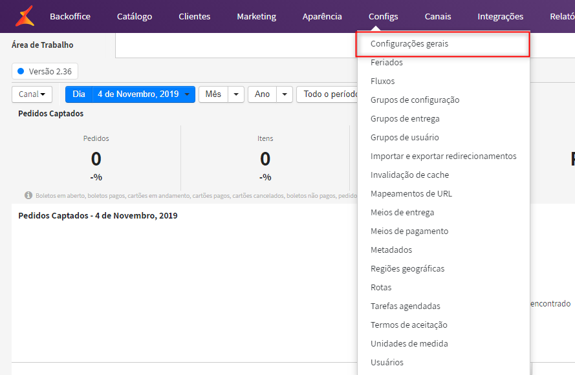Click the info icon beside Boletos note
Viewport: 575px width, 375px height.
click(28, 195)
